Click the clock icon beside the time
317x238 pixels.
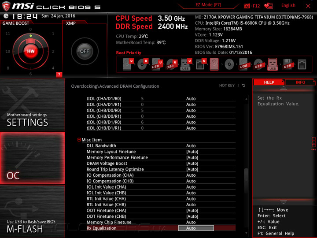[x=6, y=16]
